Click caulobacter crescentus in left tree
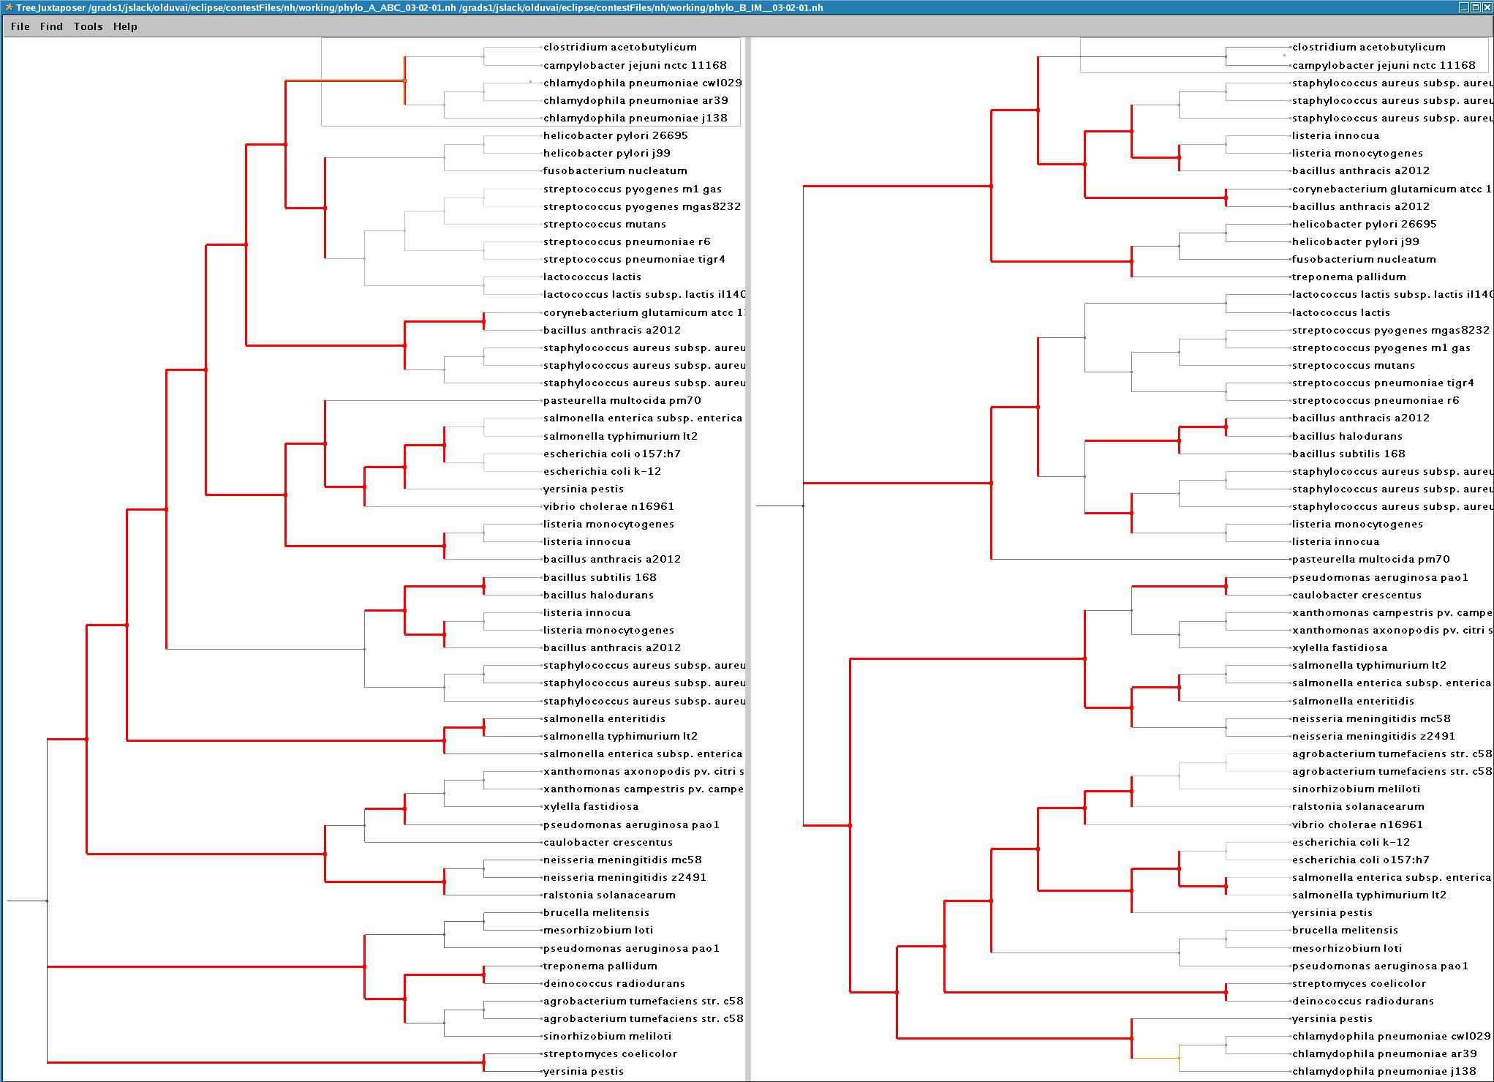Screen dimensions: 1494x1082 coord(608,842)
